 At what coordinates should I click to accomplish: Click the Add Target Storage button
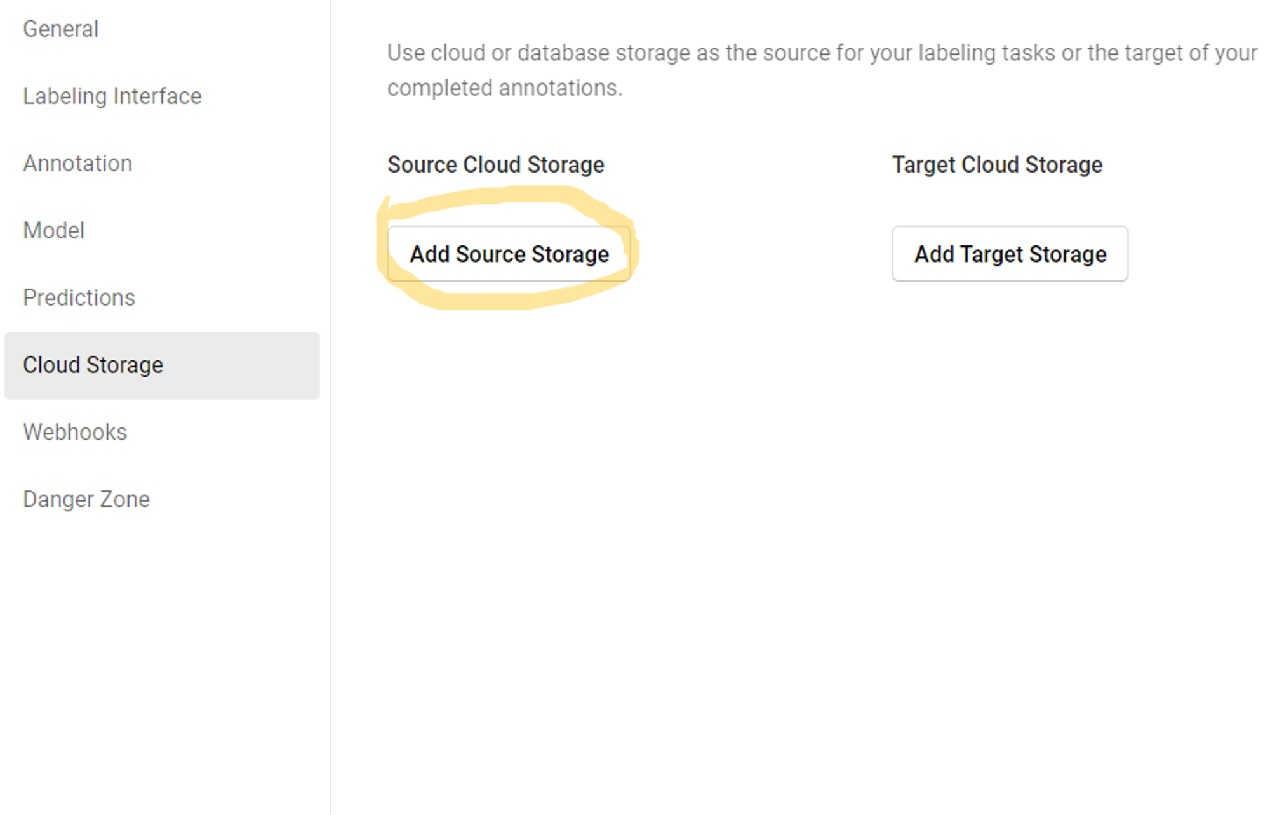1010,254
